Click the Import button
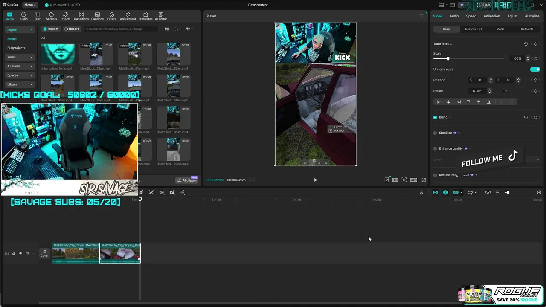Screen dimensions: 546x307 [x=50, y=29]
